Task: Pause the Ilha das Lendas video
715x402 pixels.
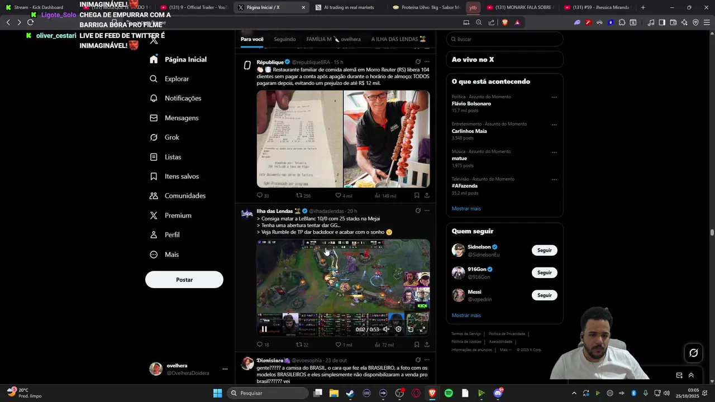Action: pyautogui.click(x=264, y=329)
